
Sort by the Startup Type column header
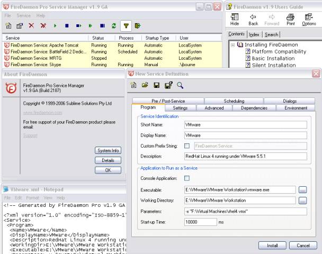pos(159,38)
